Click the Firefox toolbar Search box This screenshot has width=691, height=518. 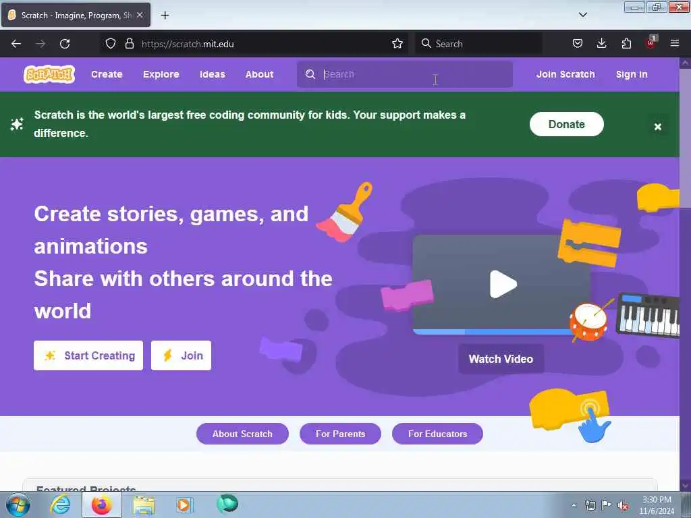(478, 44)
